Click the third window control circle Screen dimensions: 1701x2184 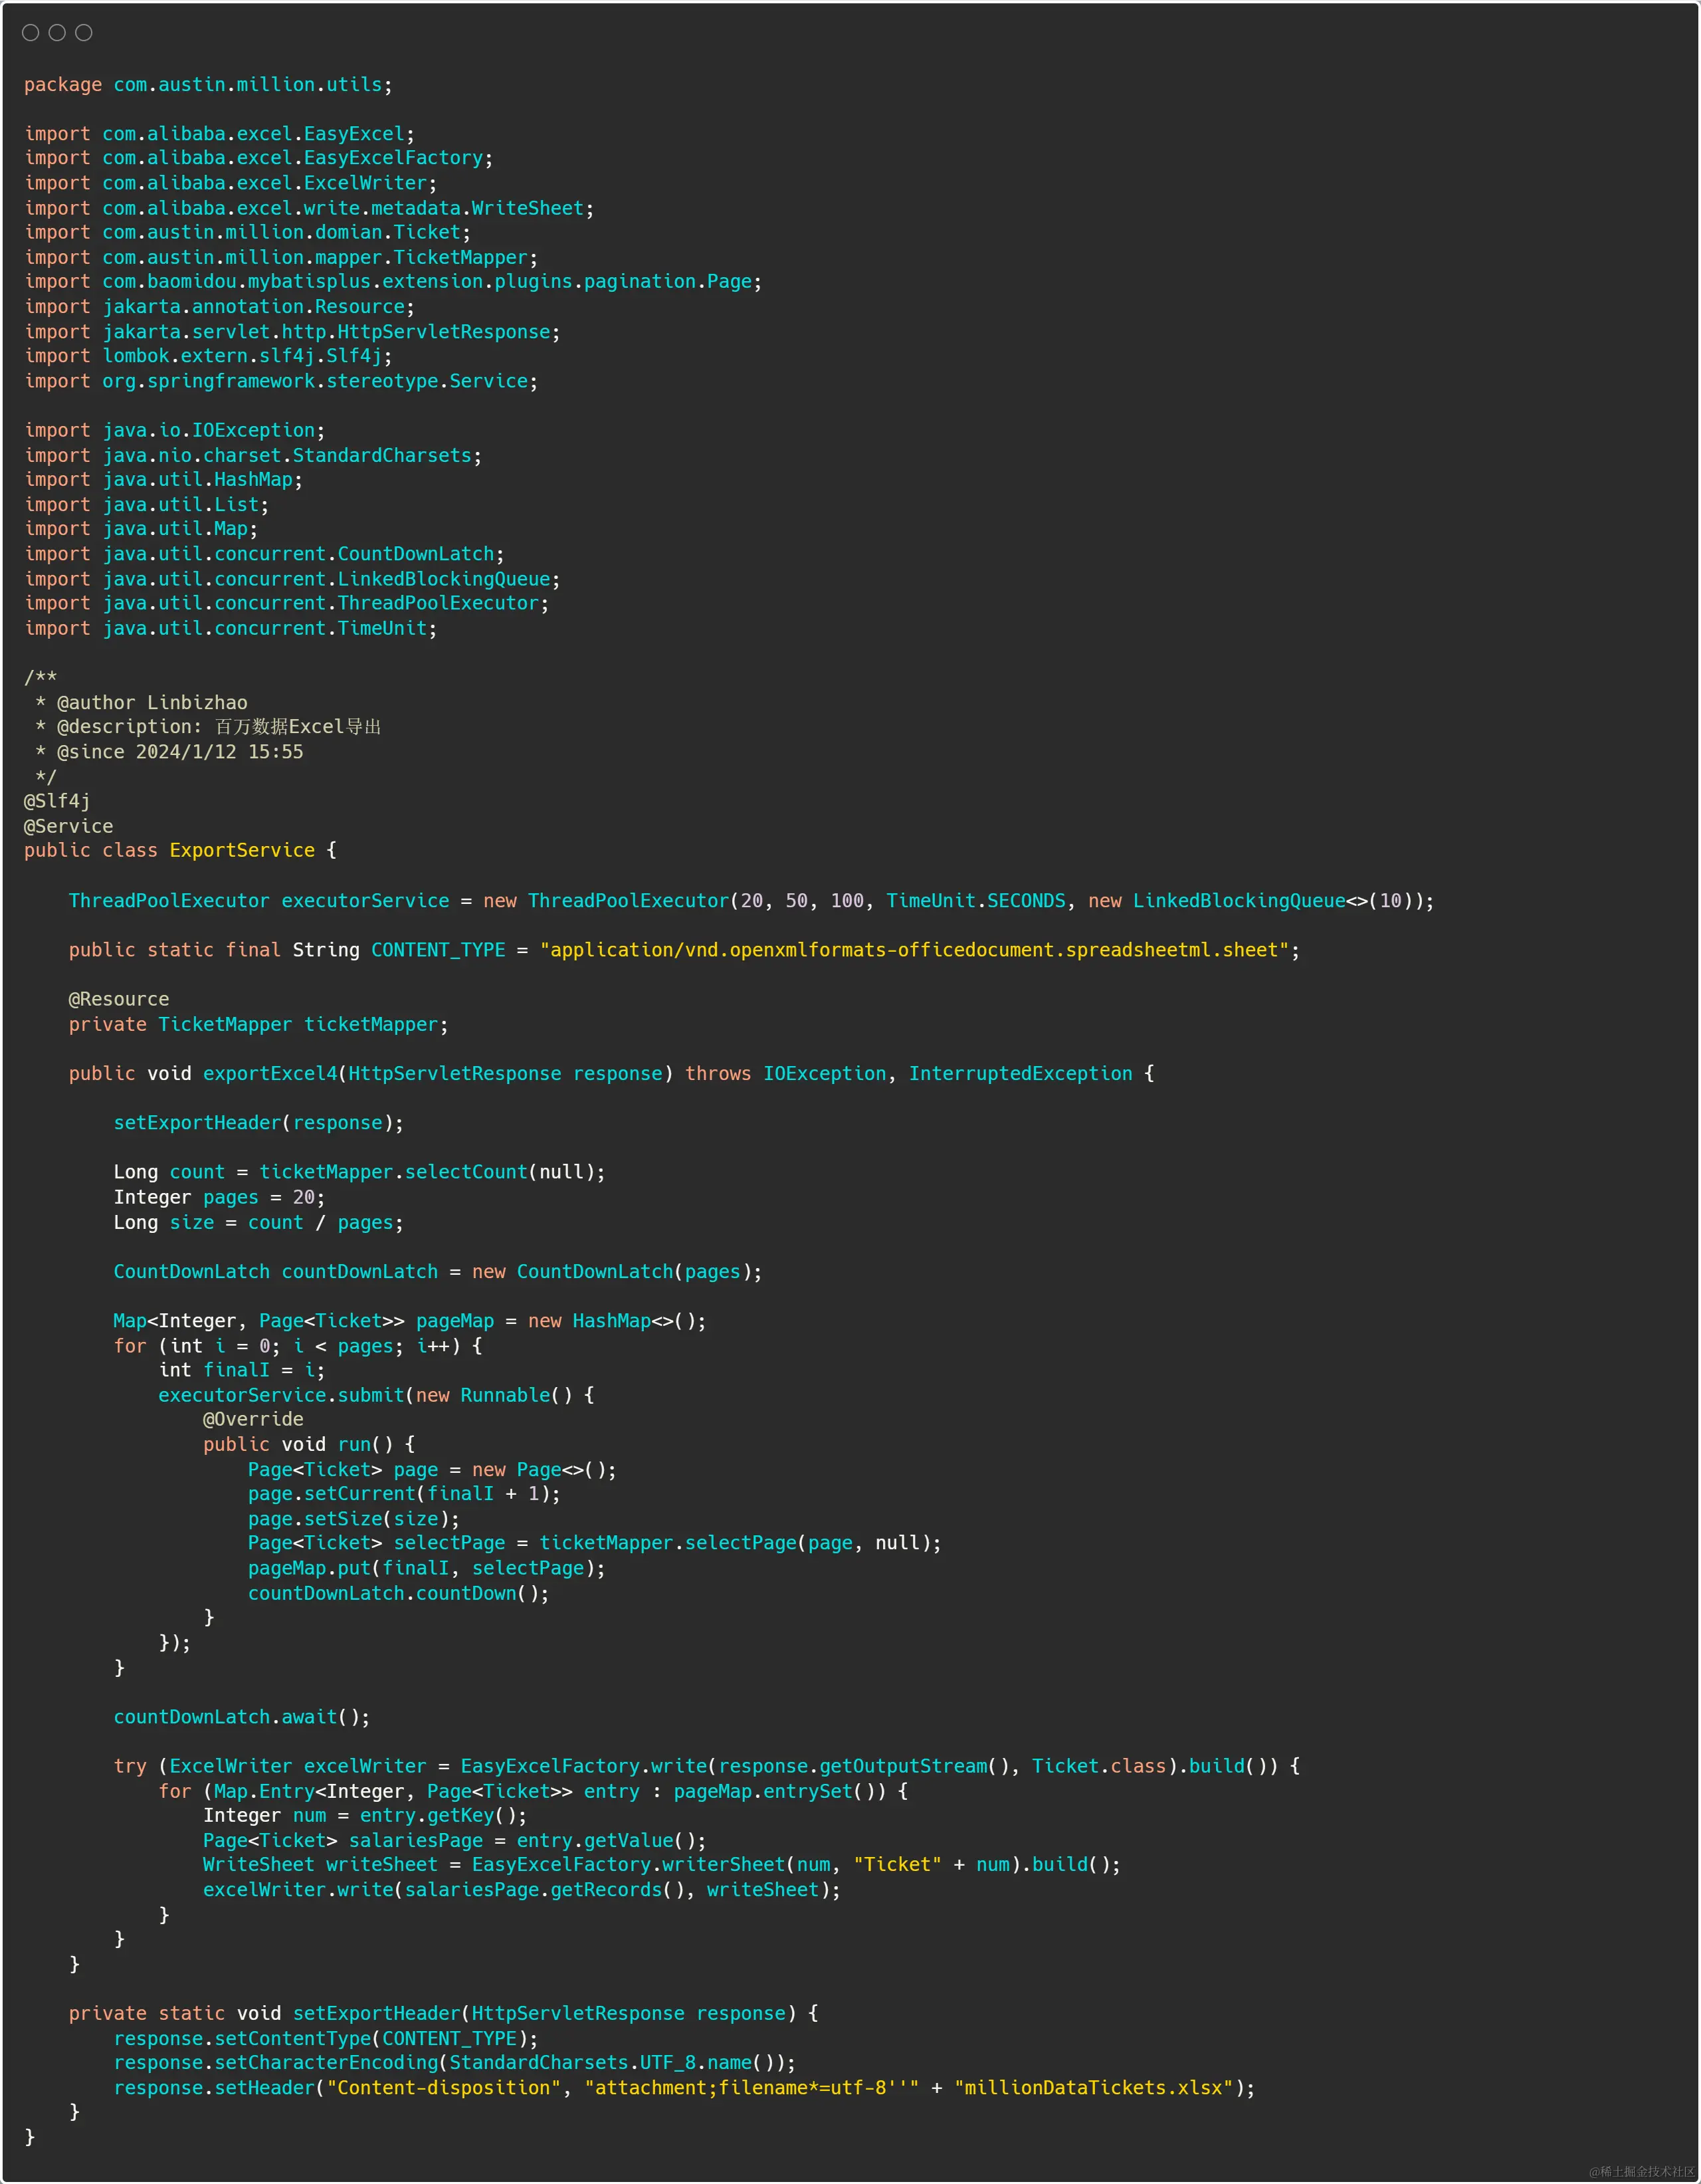pyautogui.click(x=84, y=33)
